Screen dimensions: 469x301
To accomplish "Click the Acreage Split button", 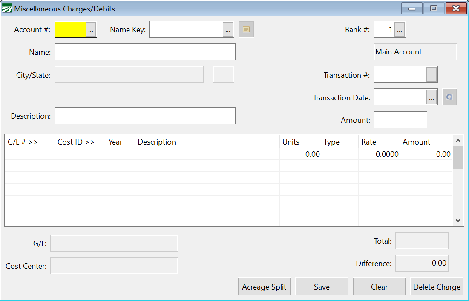I will [264, 287].
